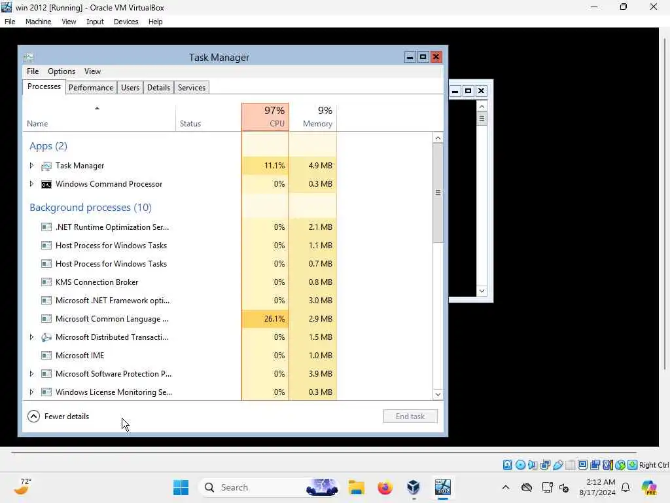Viewport: 670px width, 503px height.
Task: Expand the Task Manager process row
Action: click(31, 166)
